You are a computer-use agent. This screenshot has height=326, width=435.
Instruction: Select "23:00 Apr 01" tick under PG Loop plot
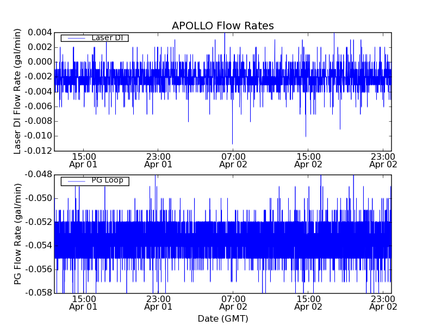tap(158, 303)
